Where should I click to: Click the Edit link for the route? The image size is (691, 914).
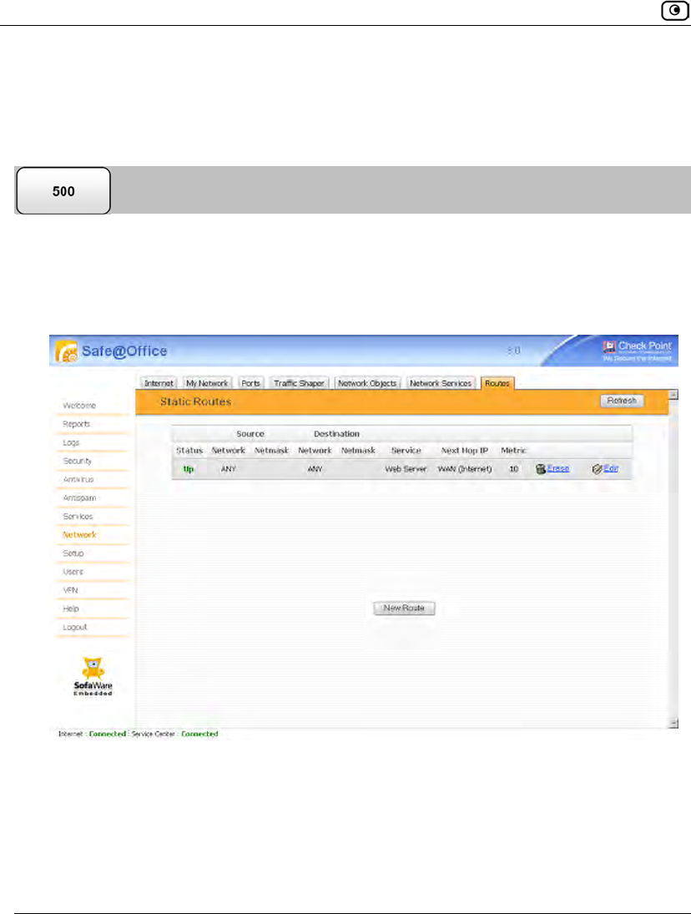tap(611, 468)
